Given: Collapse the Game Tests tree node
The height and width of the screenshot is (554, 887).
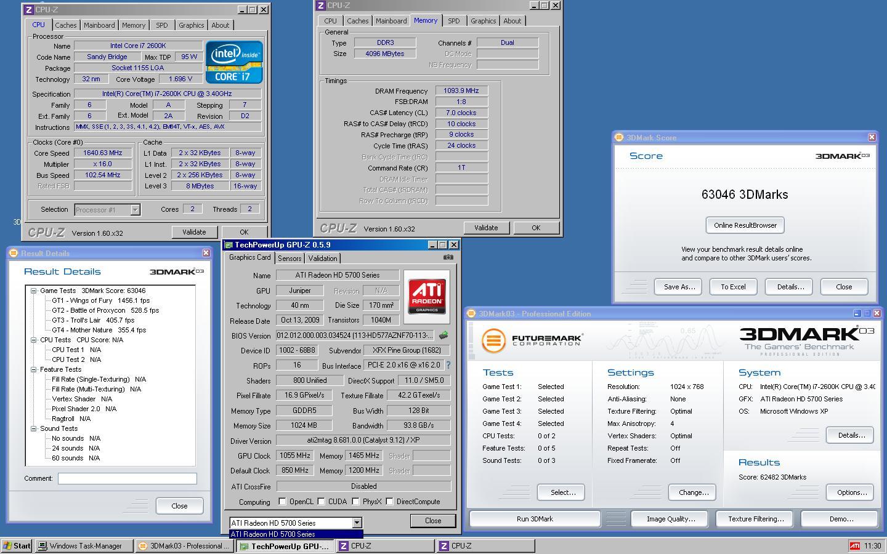Looking at the screenshot, I should point(33,291).
